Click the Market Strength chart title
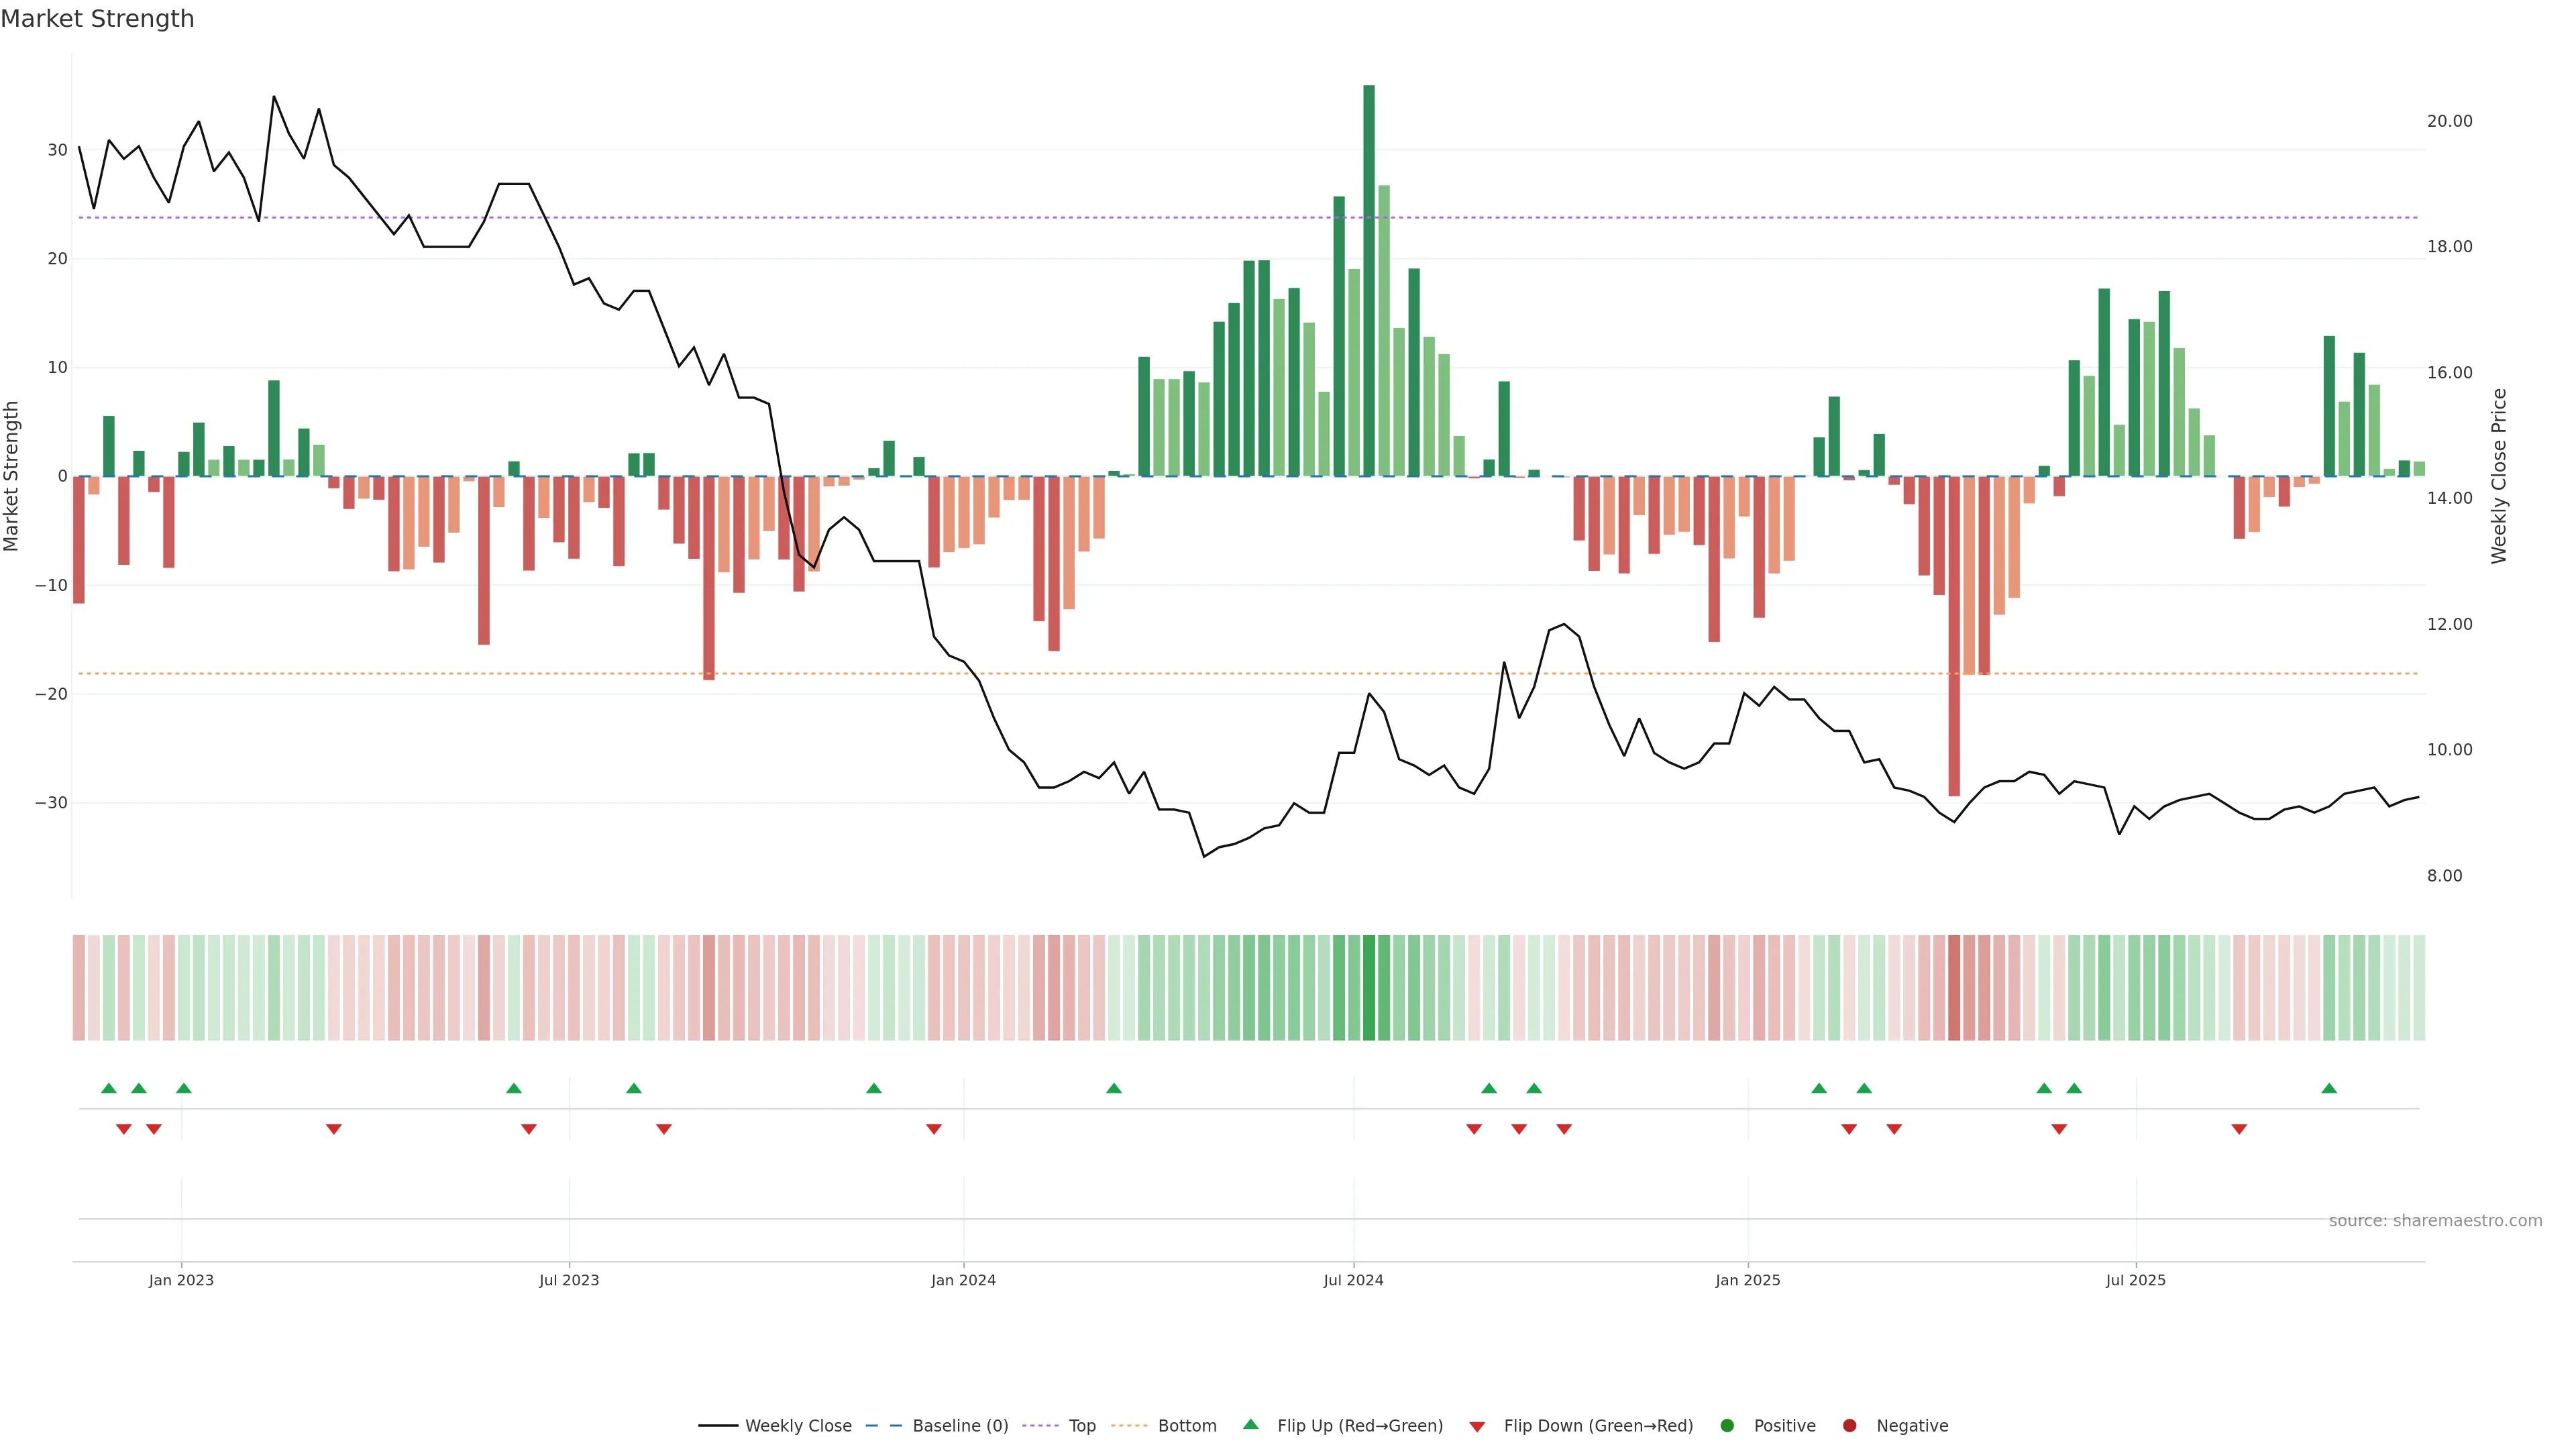Viewport: 2576px width, 1449px height. [97, 19]
